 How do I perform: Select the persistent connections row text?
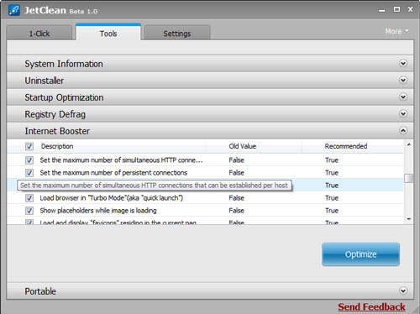click(x=113, y=173)
